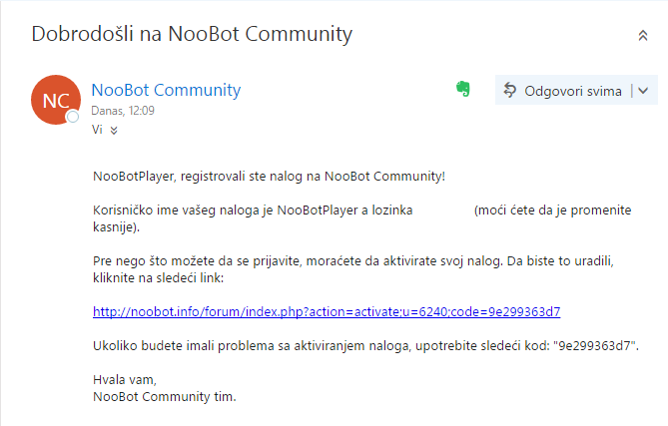
Task: Click the signature NooBot Community tim
Action: pyautogui.click(x=164, y=397)
